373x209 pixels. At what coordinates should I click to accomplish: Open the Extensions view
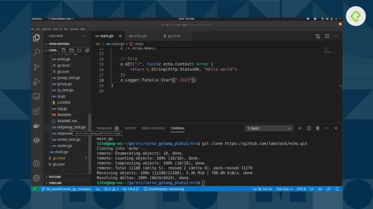pyautogui.click(x=36, y=111)
